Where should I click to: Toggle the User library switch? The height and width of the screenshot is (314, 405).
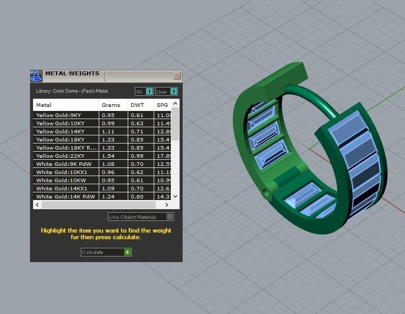[x=174, y=92]
